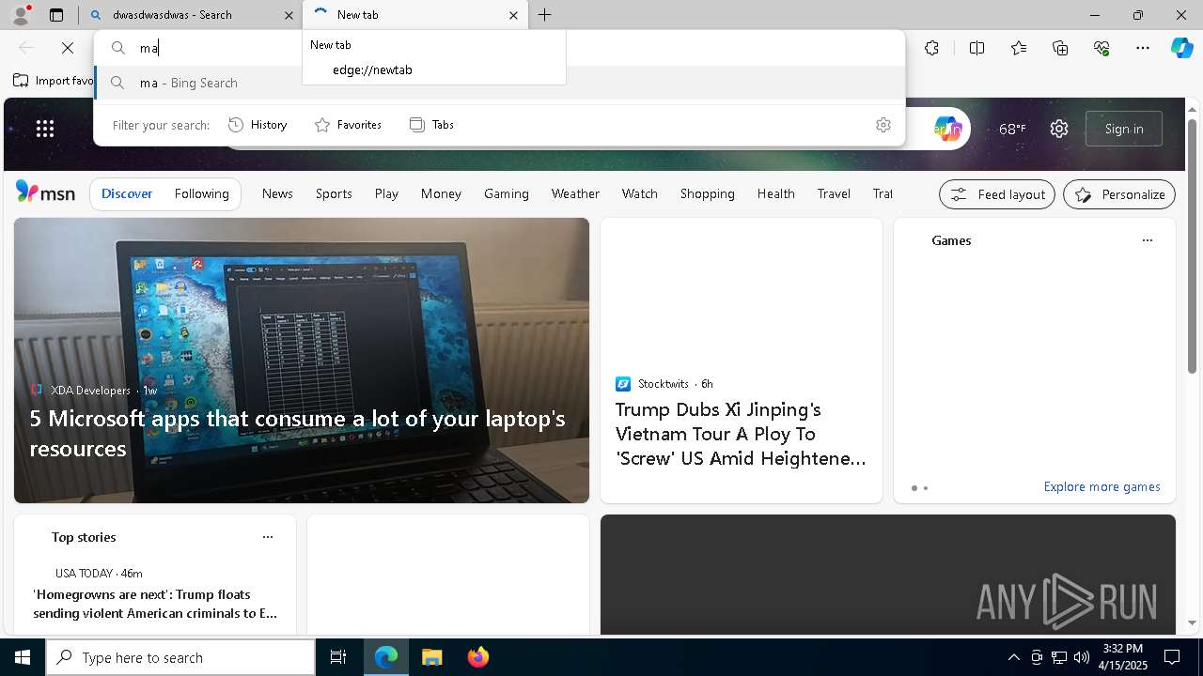Open the Feed layout options
This screenshot has height=676, width=1203.
(997, 194)
